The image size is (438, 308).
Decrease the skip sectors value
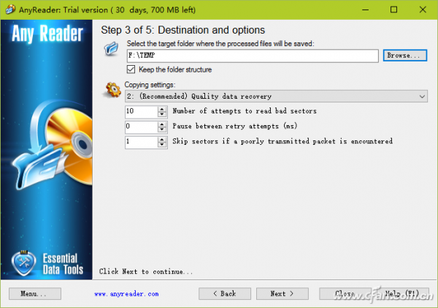coord(162,144)
